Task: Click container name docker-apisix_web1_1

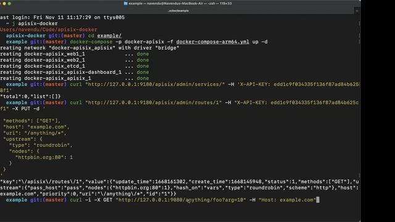Action: tap(55, 54)
